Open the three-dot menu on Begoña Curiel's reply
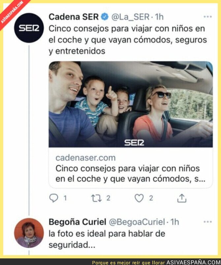221x265 pixels. (207, 222)
